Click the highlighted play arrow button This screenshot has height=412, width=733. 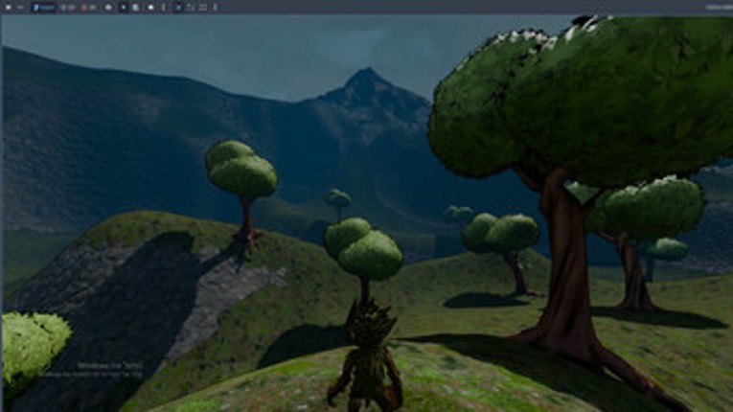[123, 8]
